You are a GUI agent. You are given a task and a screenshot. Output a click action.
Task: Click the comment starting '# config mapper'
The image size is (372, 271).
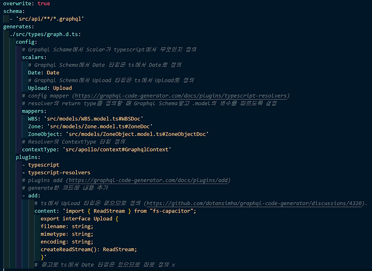pyautogui.click(x=156, y=96)
